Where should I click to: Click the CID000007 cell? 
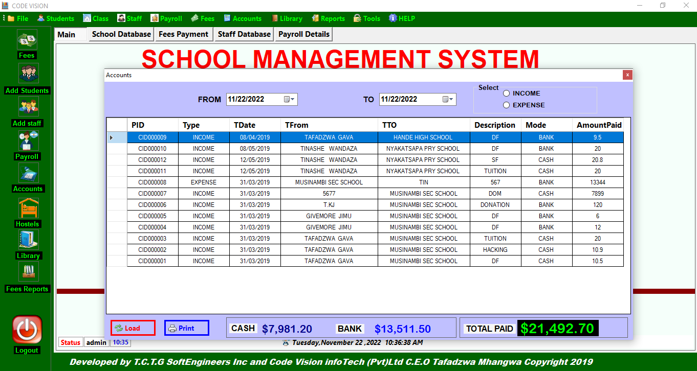point(153,194)
